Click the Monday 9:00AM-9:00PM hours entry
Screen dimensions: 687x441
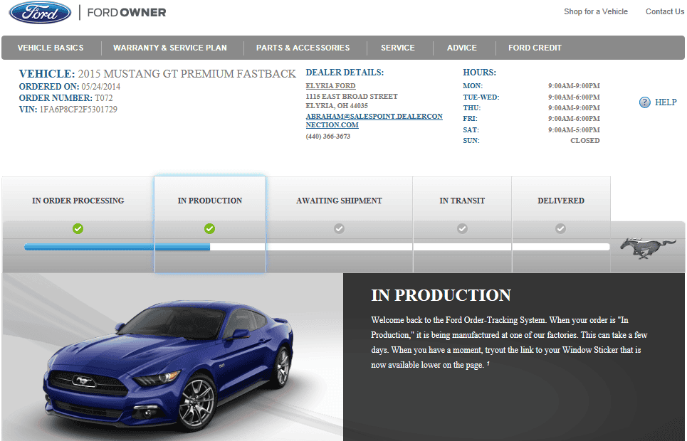pyautogui.click(x=574, y=86)
